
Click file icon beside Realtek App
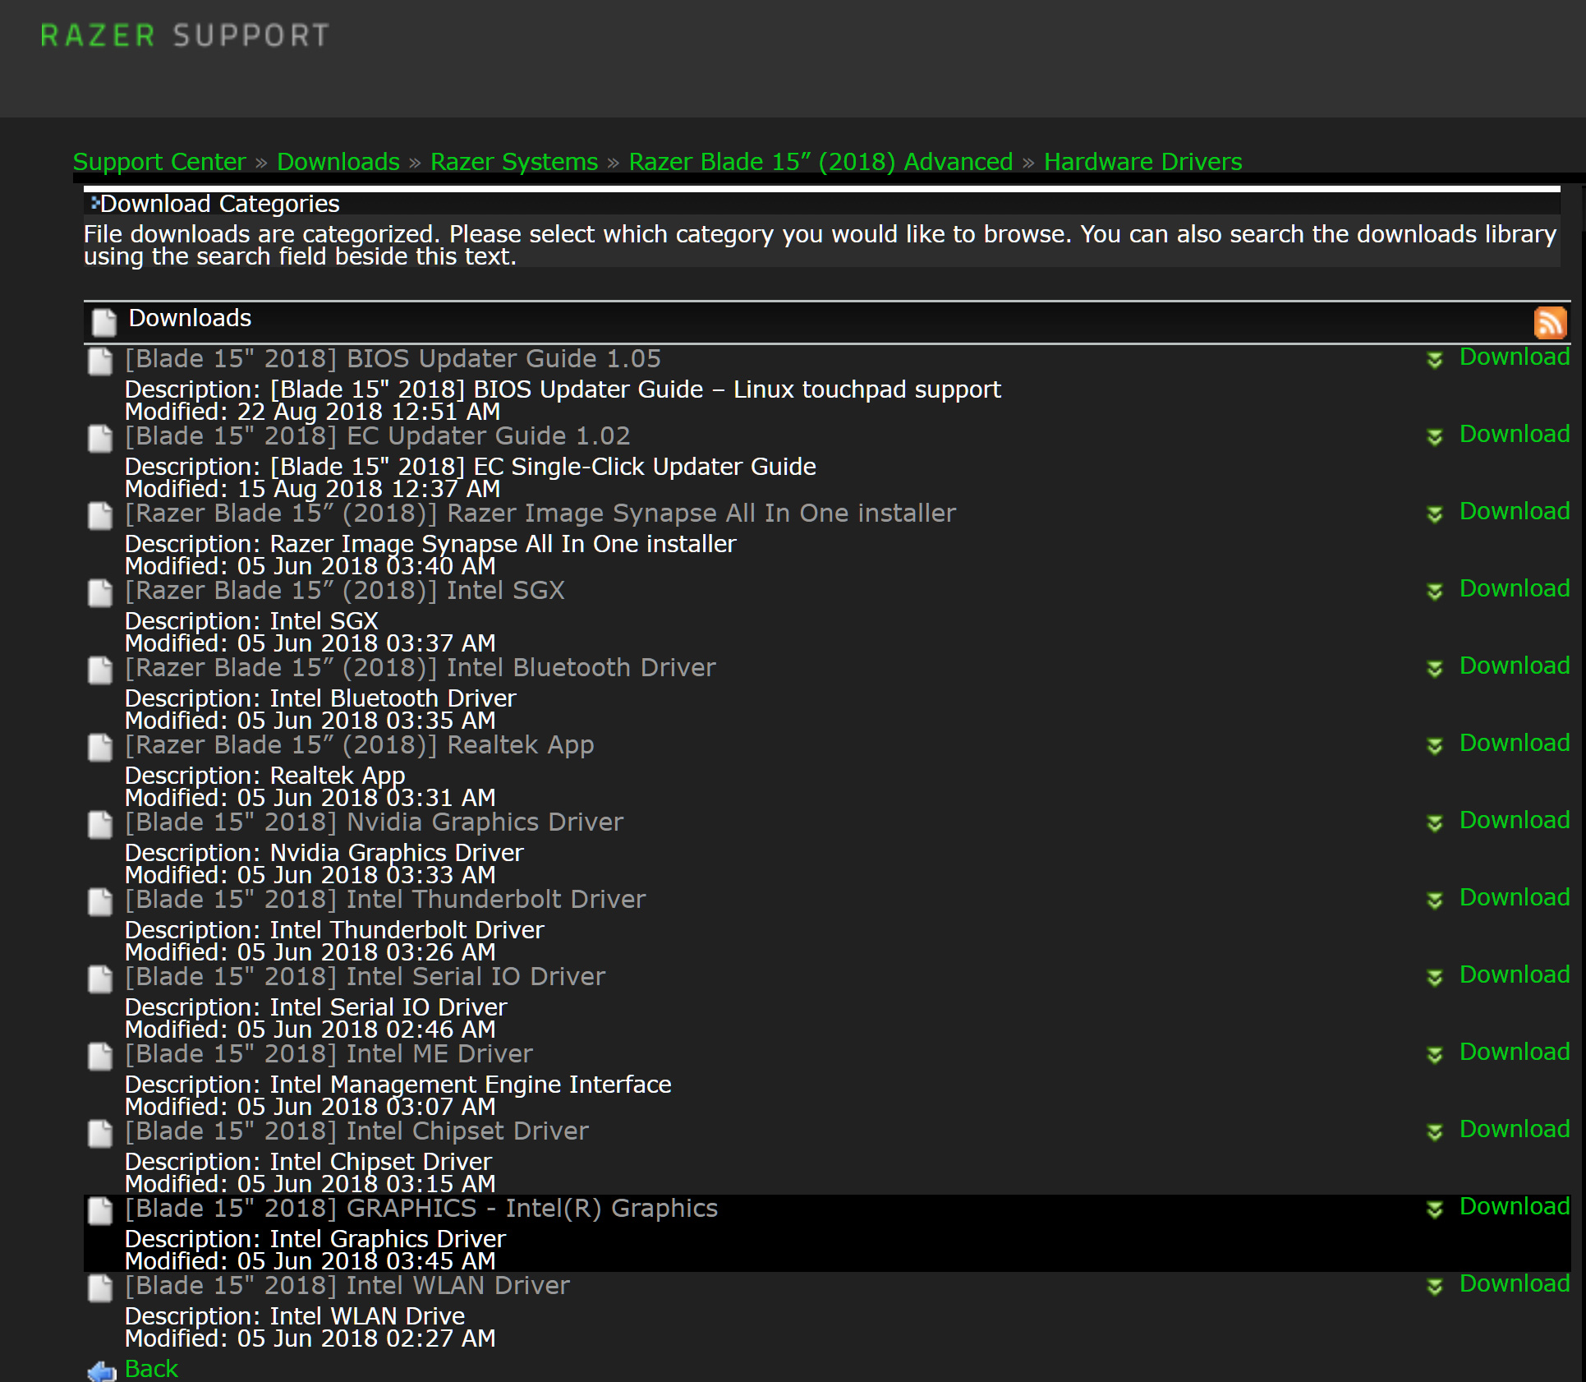click(100, 748)
